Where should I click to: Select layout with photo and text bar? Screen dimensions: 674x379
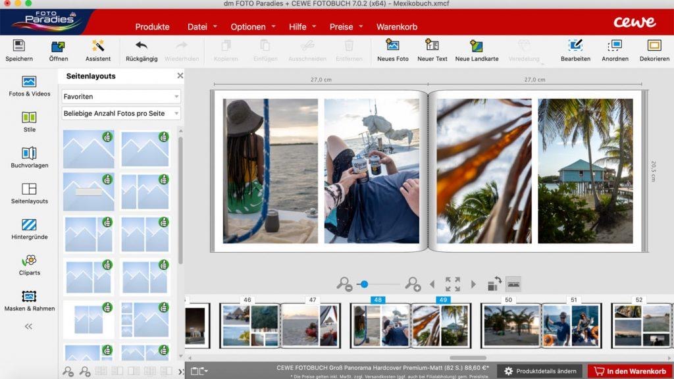(x=89, y=191)
